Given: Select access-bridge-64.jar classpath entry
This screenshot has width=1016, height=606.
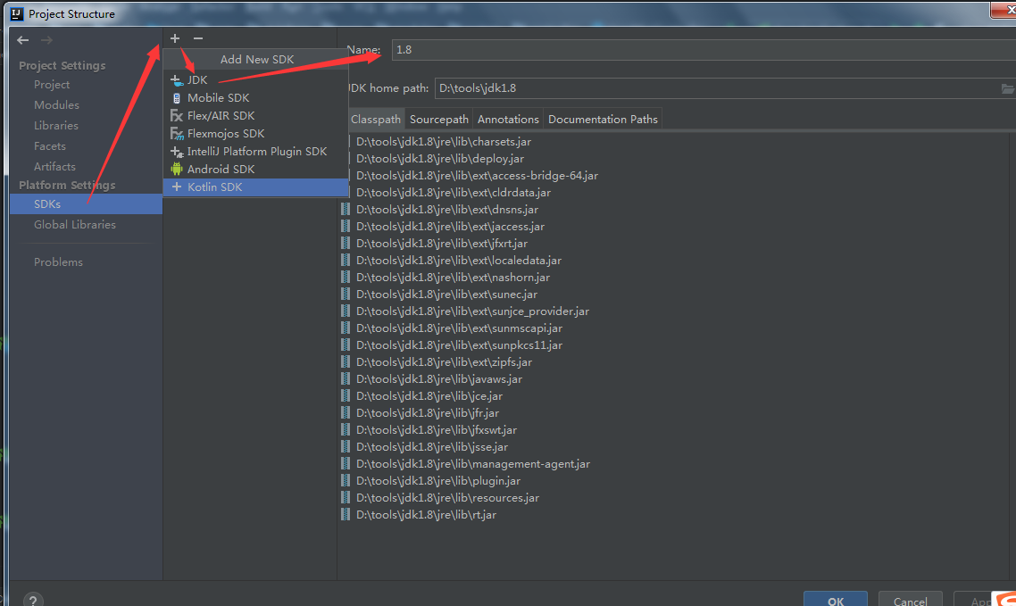Looking at the screenshot, I should (x=477, y=176).
